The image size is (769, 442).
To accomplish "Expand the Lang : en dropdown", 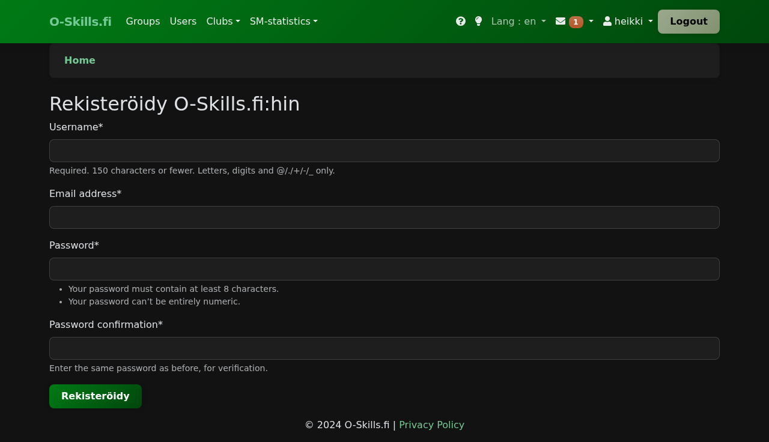I will 518,22.
